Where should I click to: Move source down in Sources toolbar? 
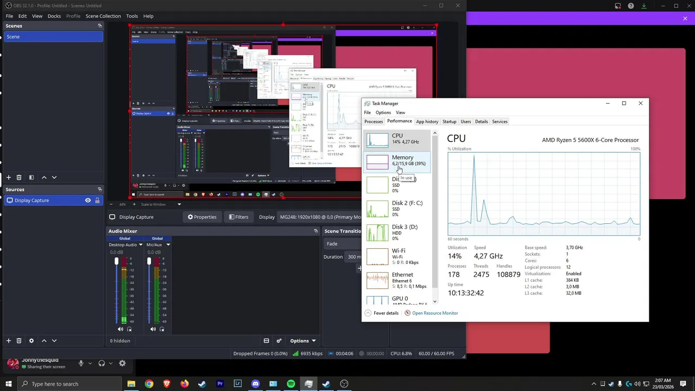click(54, 340)
